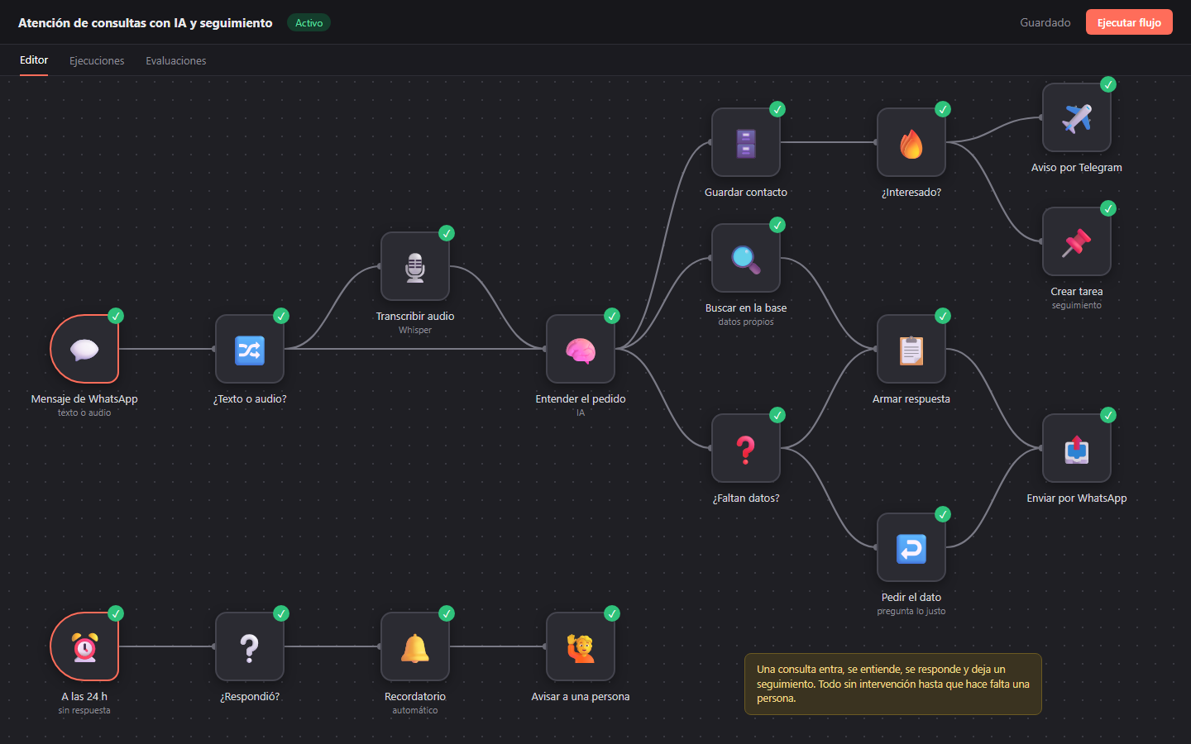Image resolution: width=1191 pixels, height=744 pixels.
Task: Click the Ejecutar flujo button
Action: 1129,22
